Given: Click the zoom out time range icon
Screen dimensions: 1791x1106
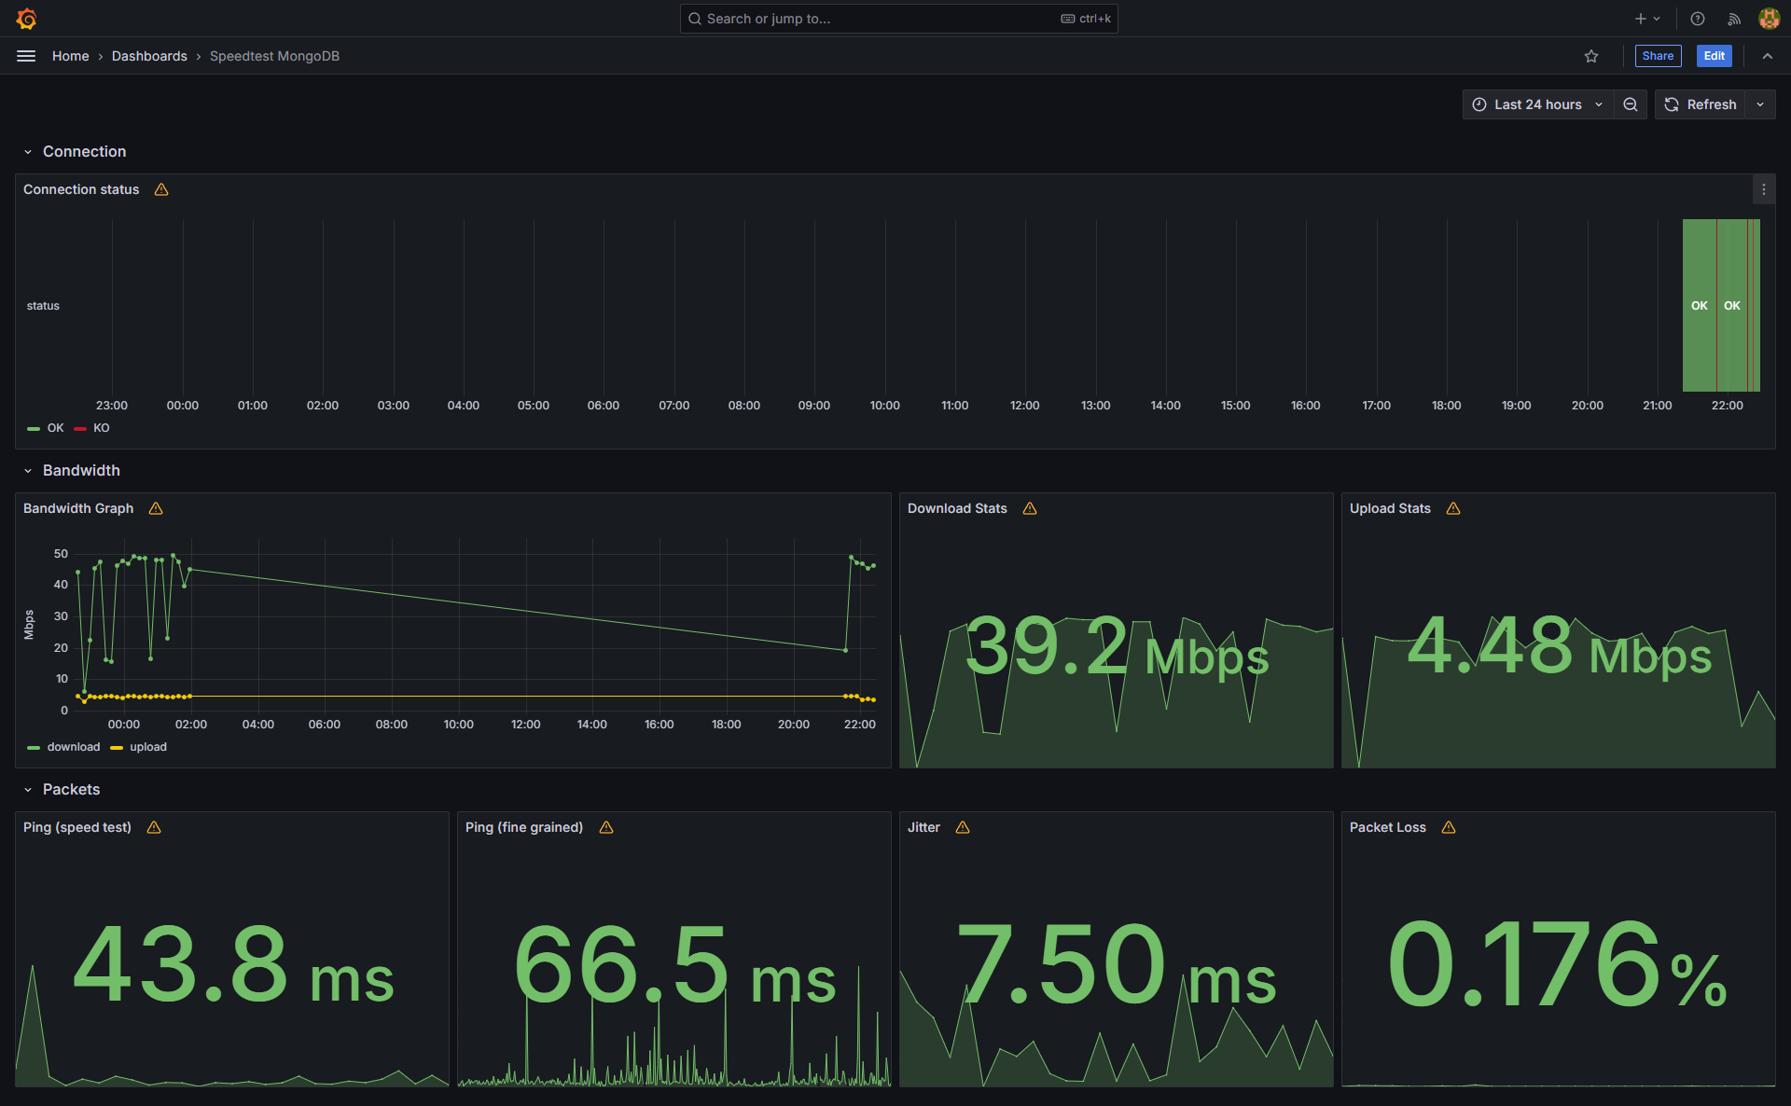Looking at the screenshot, I should point(1631,104).
